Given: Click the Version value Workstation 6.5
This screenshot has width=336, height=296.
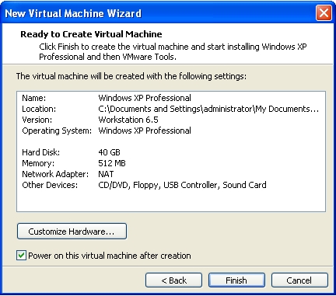Looking at the screenshot, I should pyautogui.click(x=128, y=120).
